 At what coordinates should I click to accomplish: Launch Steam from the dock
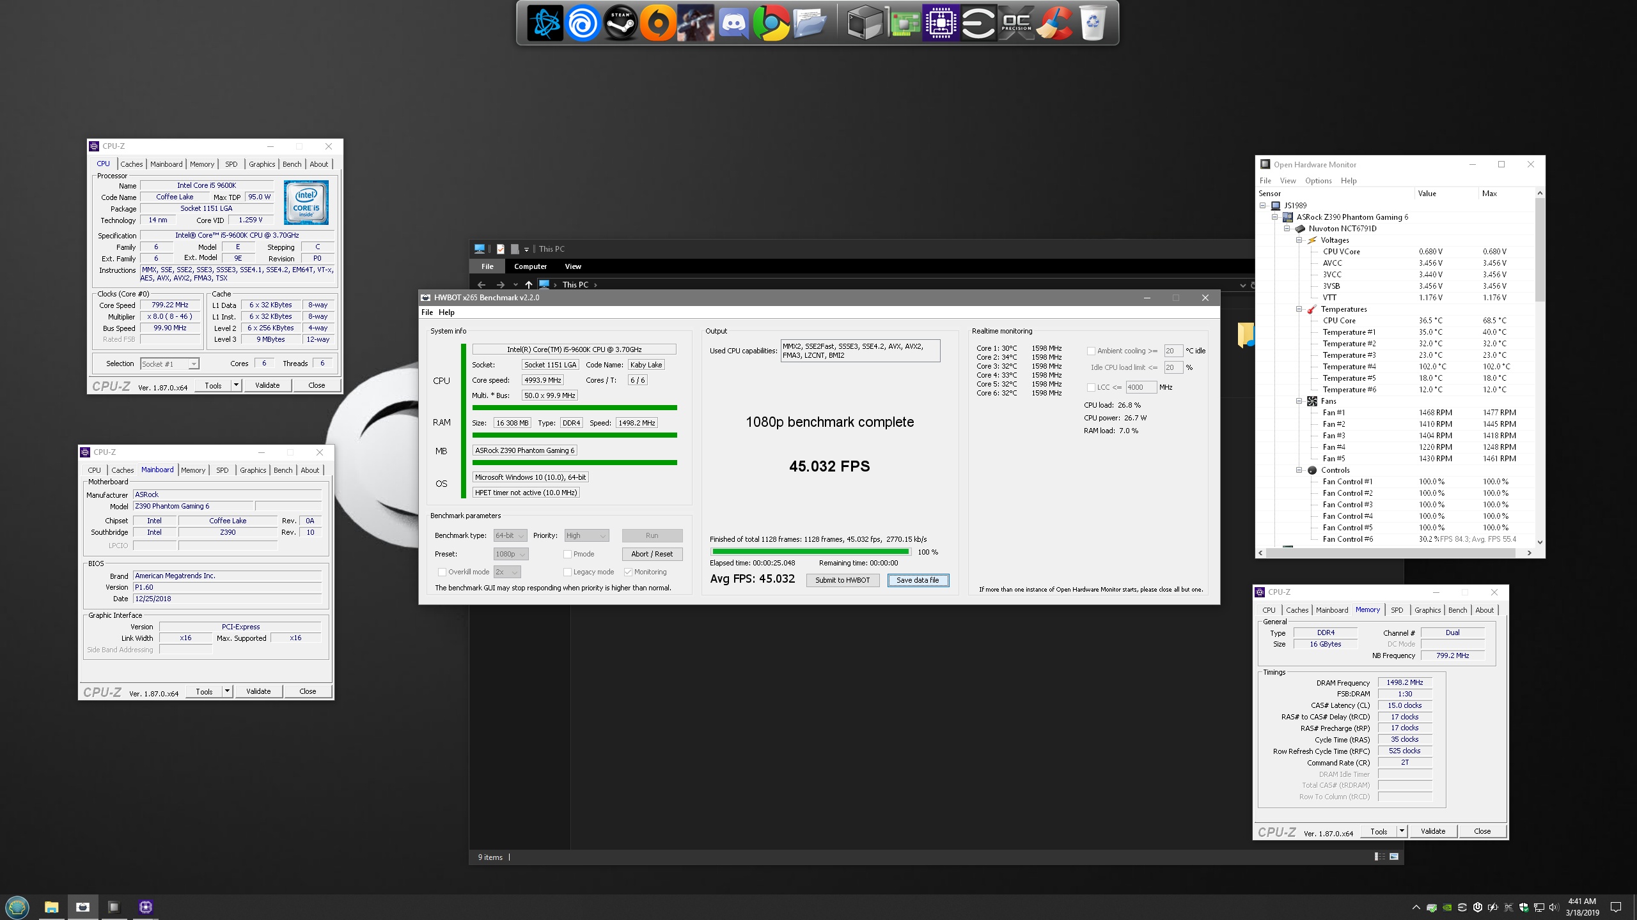click(x=620, y=23)
